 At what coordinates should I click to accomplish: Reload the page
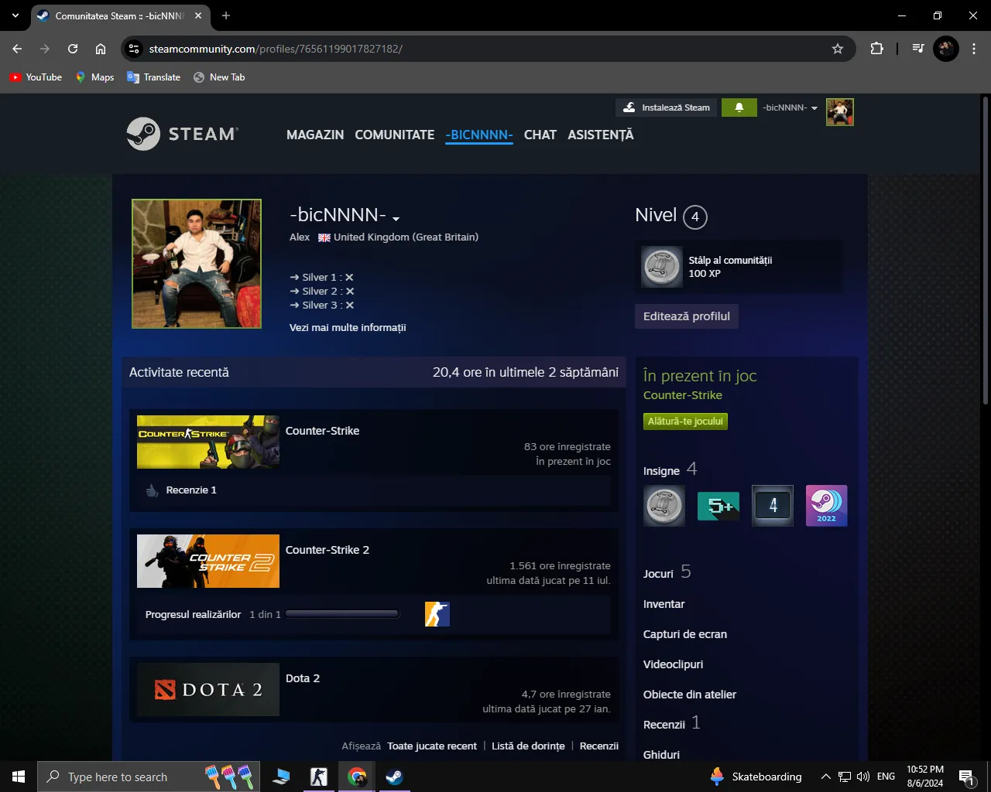click(x=73, y=49)
